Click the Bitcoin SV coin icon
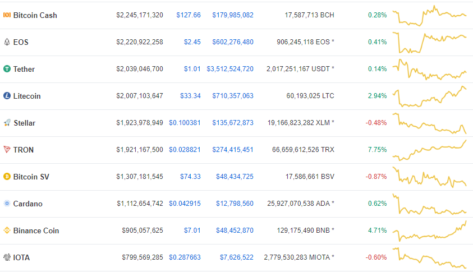The image size is (473, 272). point(7,177)
